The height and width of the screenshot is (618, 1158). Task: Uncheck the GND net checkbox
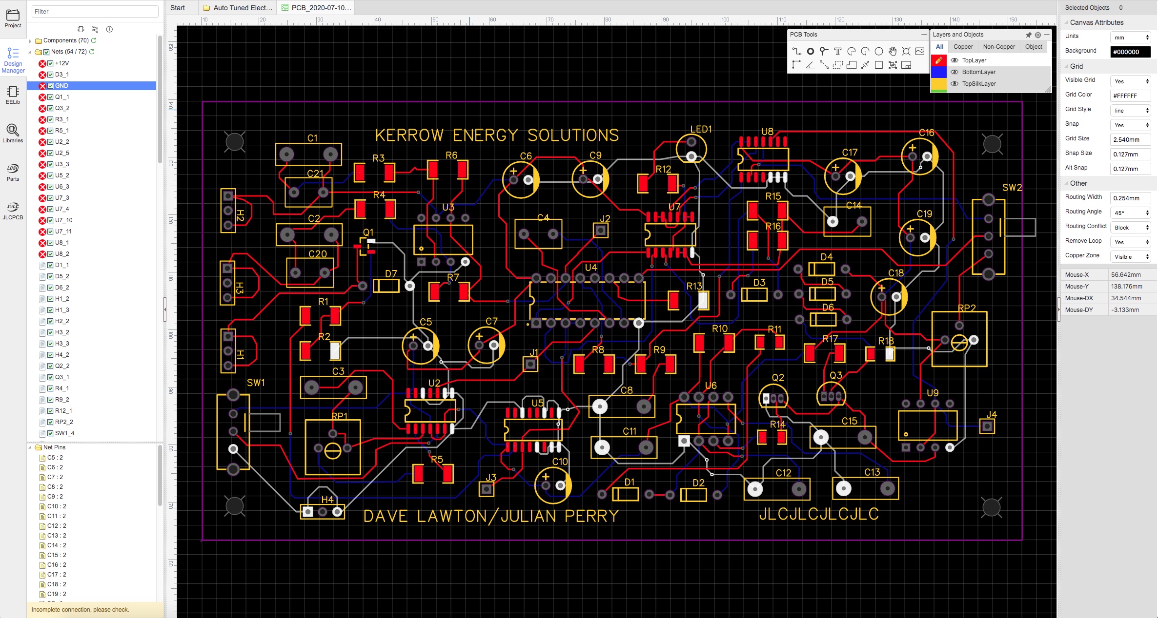pyautogui.click(x=50, y=86)
